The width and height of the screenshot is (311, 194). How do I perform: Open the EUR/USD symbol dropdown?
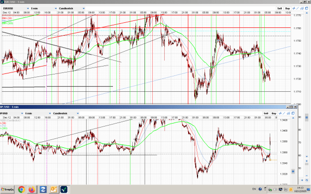16,8
